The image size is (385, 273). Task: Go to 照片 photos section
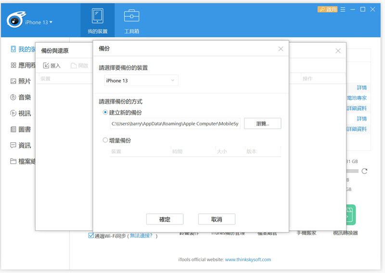click(x=21, y=81)
